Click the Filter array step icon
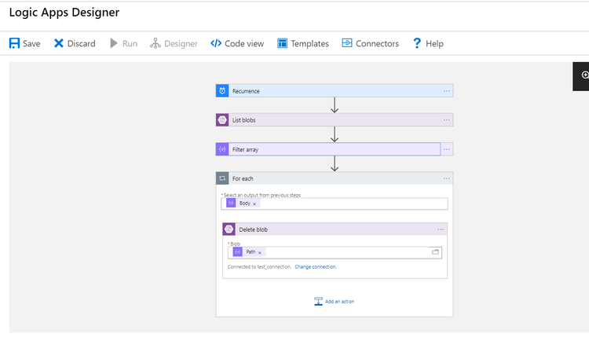Screen dimensions: 589x341 click(x=223, y=149)
